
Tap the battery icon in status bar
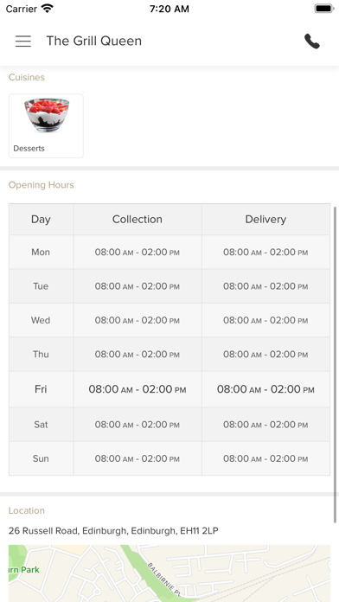(x=323, y=9)
